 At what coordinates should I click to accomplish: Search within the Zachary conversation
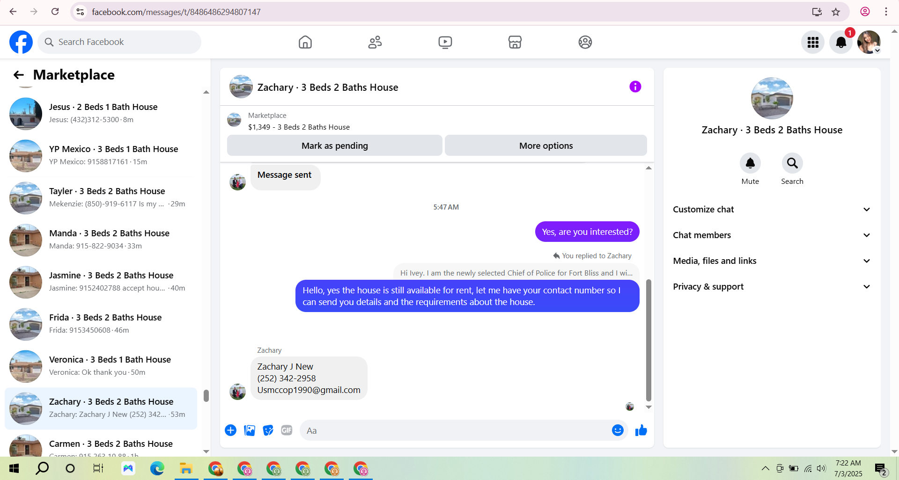(792, 163)
